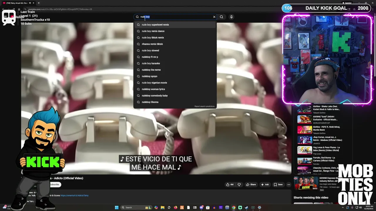Open 'Jhay Cortez - Medusa' sidebar video
Screen dimensions: 376x211
point(320,140)
